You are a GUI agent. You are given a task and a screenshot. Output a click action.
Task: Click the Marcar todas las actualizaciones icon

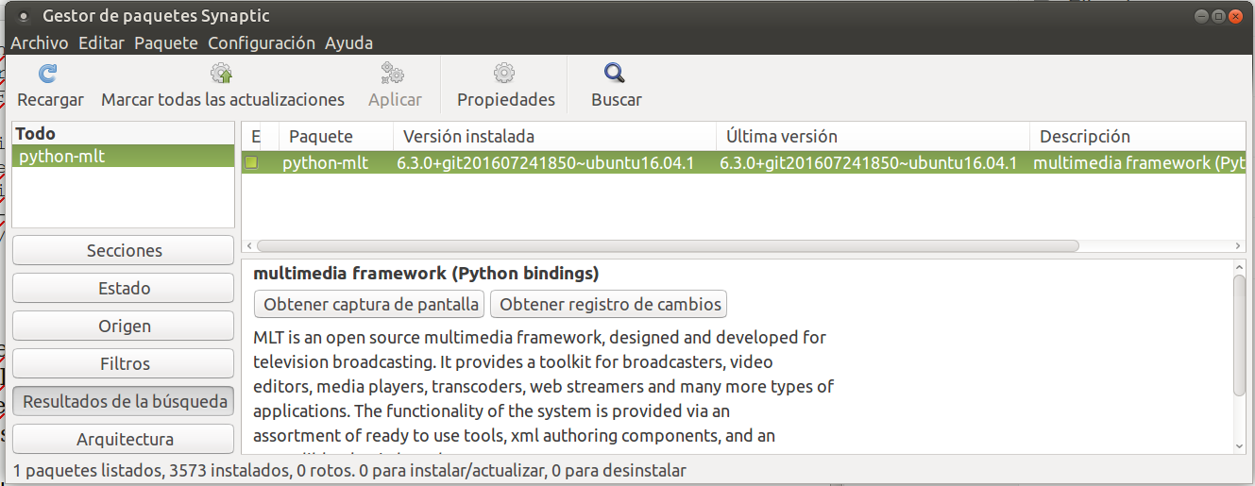click(x=222, y=74)
